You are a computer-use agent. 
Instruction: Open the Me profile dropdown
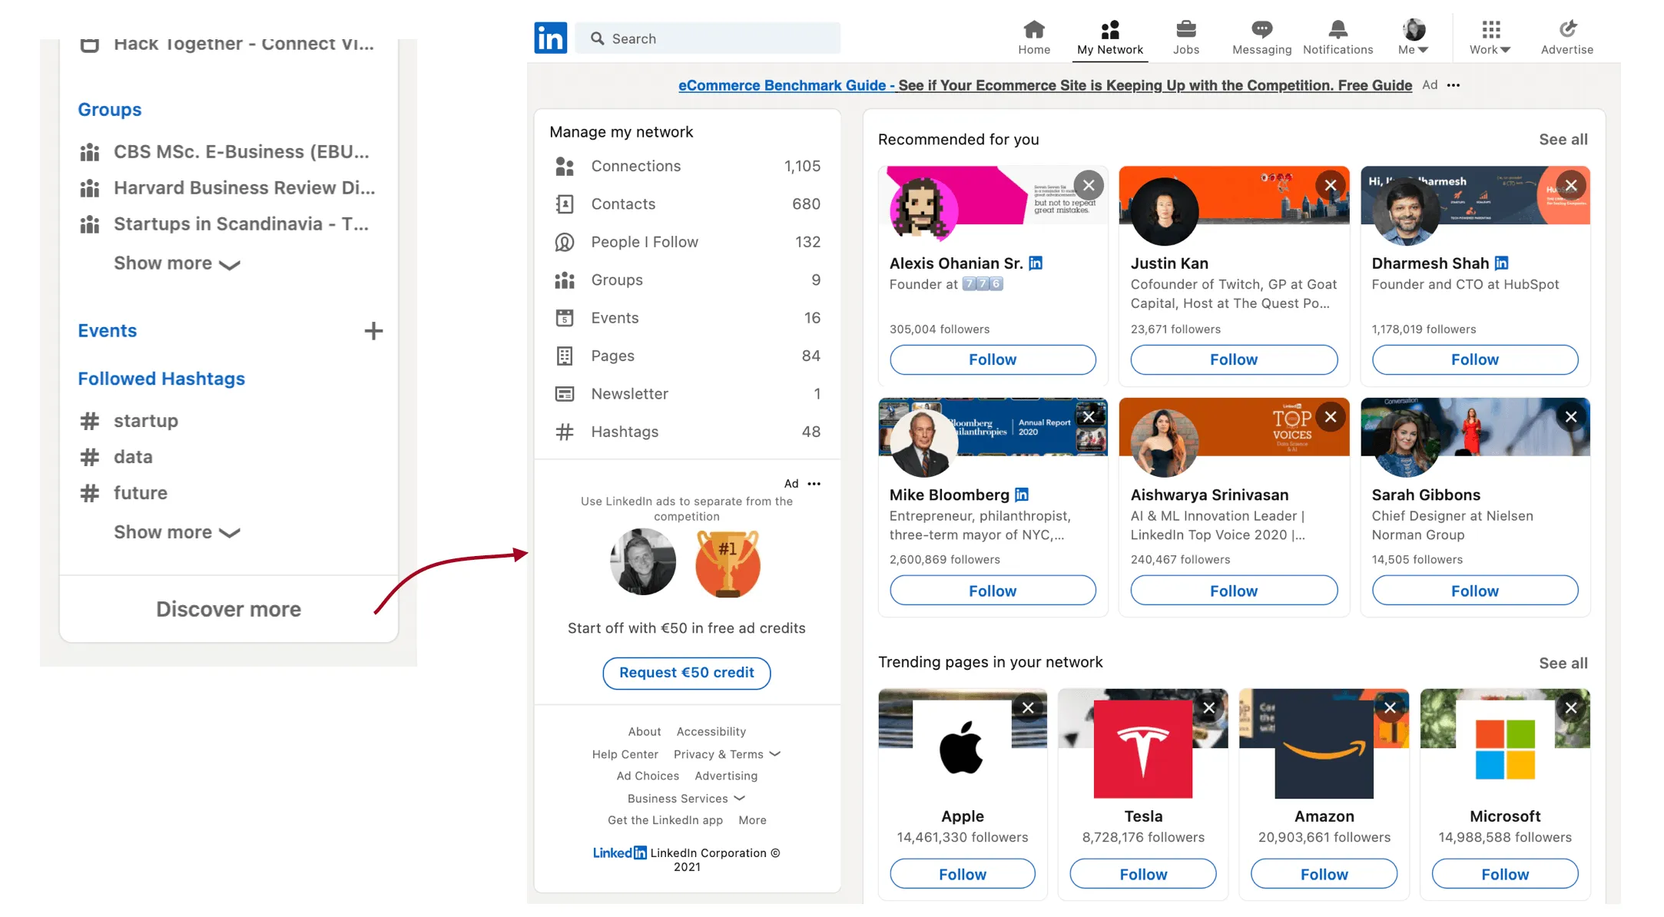click(1414, 37)
